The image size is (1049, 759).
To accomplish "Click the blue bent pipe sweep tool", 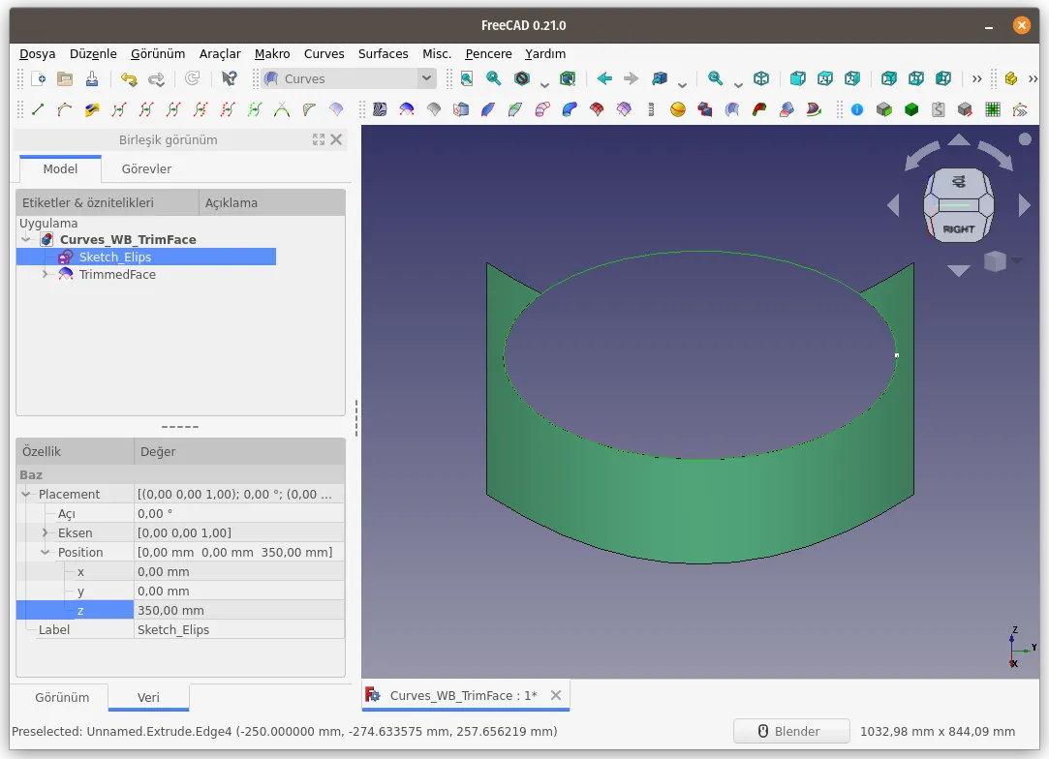I will [570, 109].
